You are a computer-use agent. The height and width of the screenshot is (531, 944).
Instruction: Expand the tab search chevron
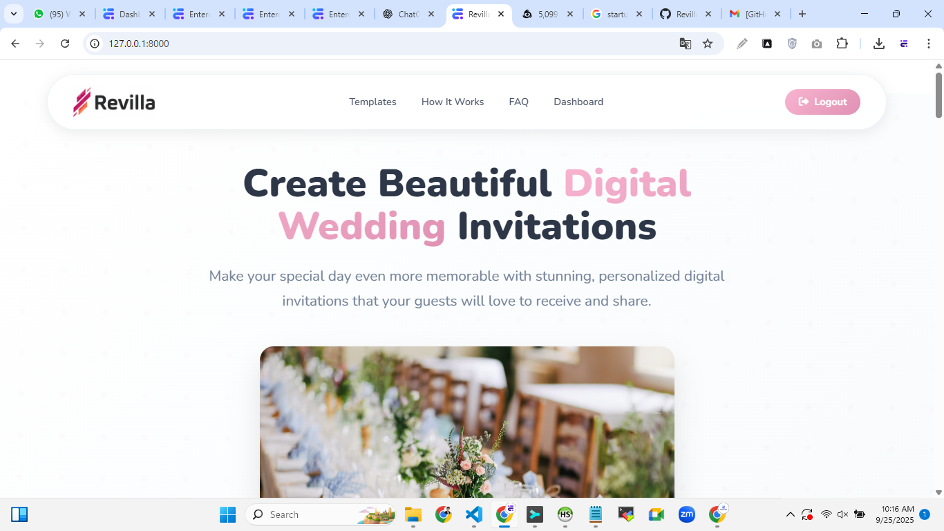[x=13, y=14]
